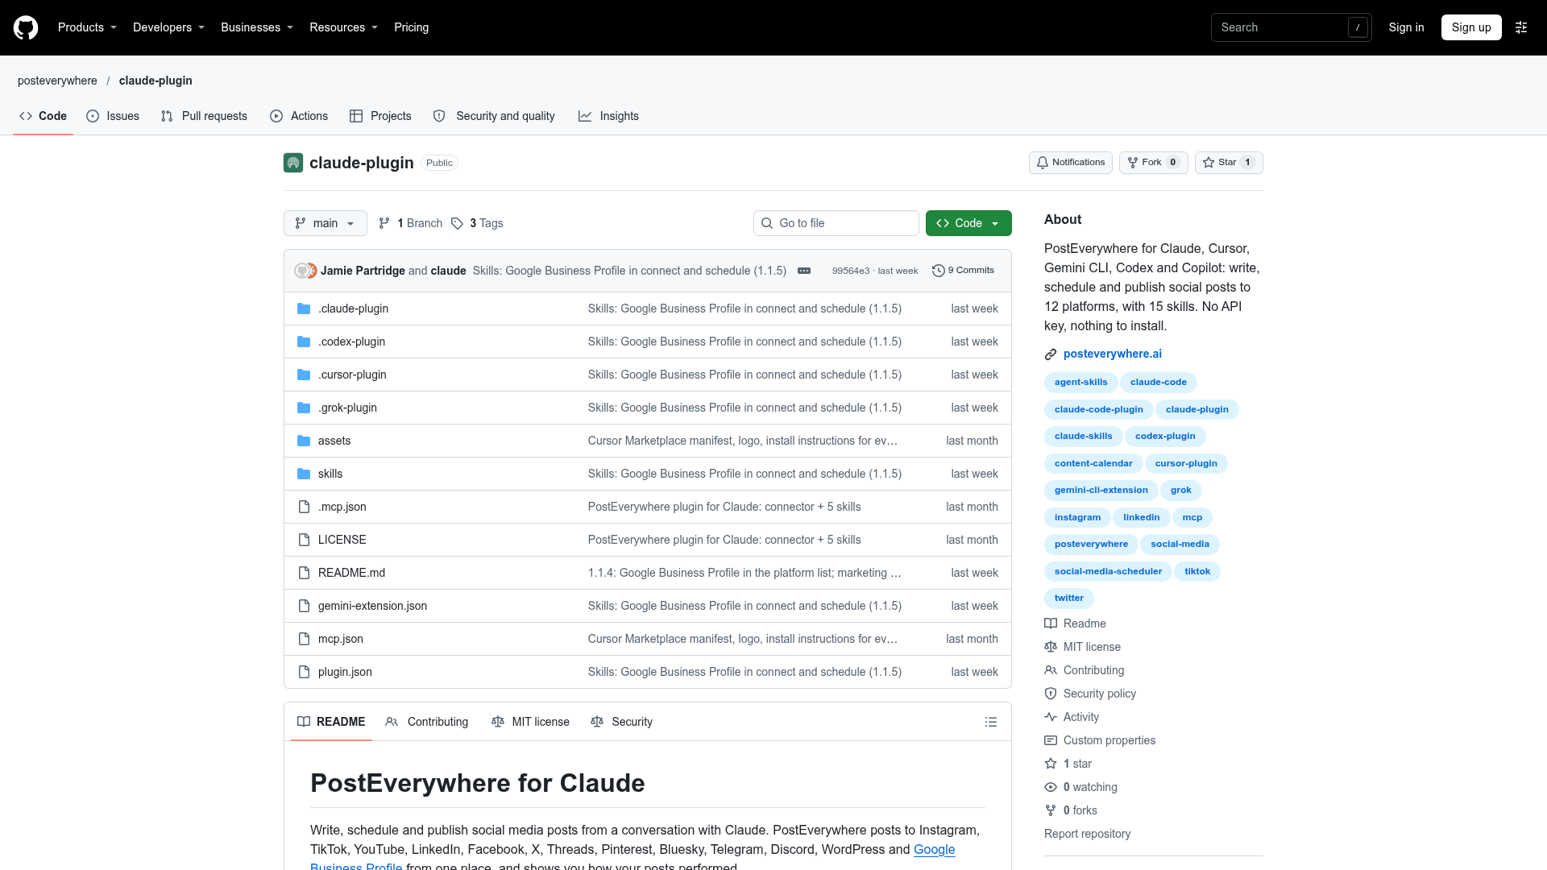1547x870 pixels.
Task: Open the main branch dropdown
Action: 326,223
